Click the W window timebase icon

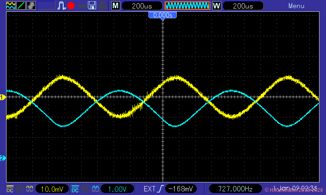pyautogui.click(x=217, y=6)
